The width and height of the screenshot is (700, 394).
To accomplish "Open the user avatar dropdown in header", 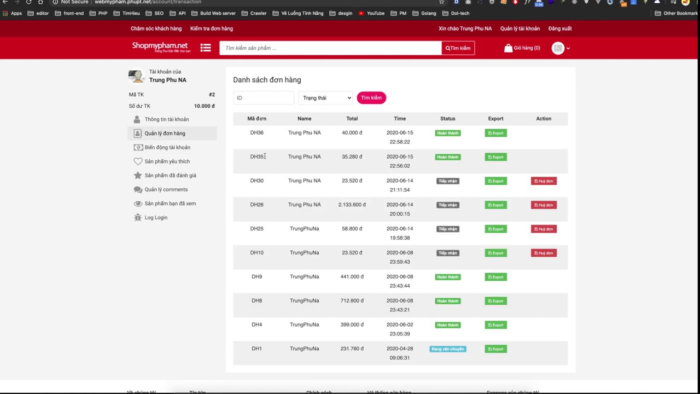I will coord(561,48).
